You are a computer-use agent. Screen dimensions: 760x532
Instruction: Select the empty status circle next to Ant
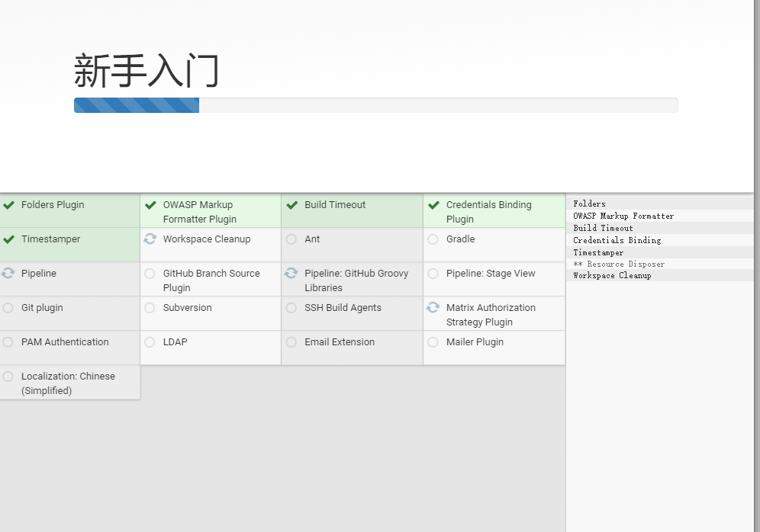(291, 239)
